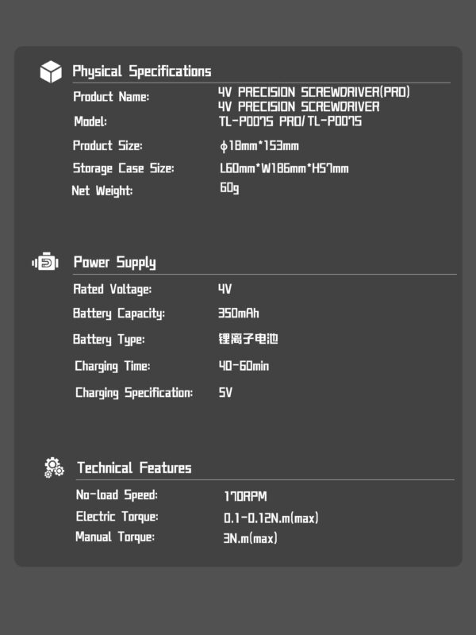476x635 pixels.
Task: Click the Rated Voltage label
Action: 112,289
